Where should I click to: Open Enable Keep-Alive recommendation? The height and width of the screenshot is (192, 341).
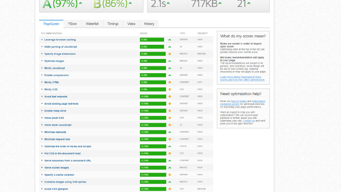[x=55, y=111]
